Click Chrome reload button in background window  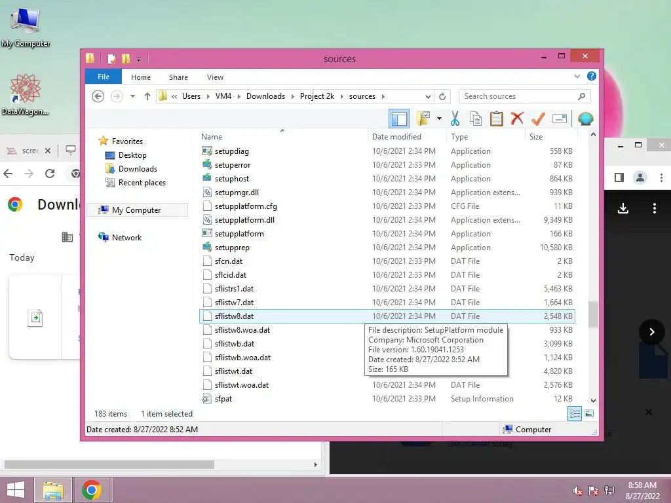(50, 173)
